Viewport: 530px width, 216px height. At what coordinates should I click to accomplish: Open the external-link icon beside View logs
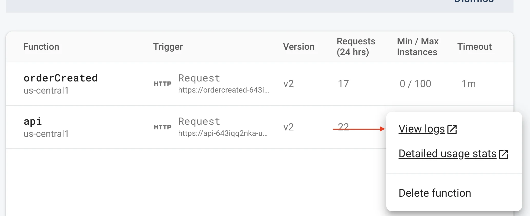click(452, 129)
